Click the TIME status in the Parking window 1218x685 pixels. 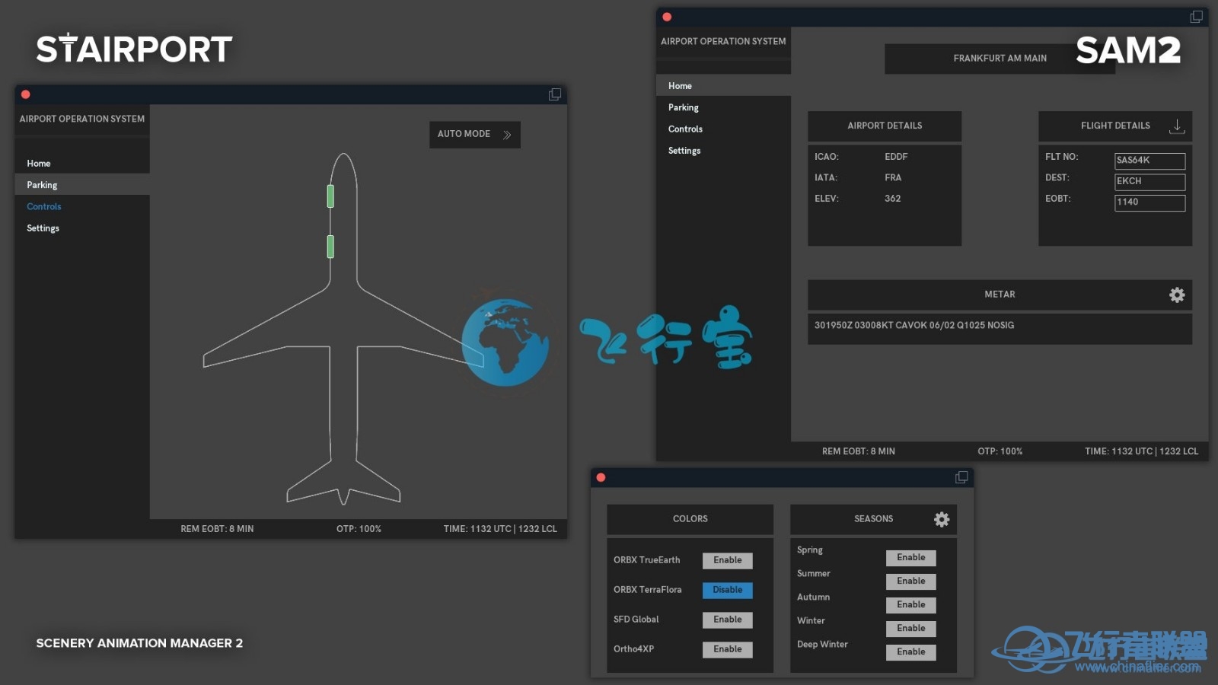point(500,529)
